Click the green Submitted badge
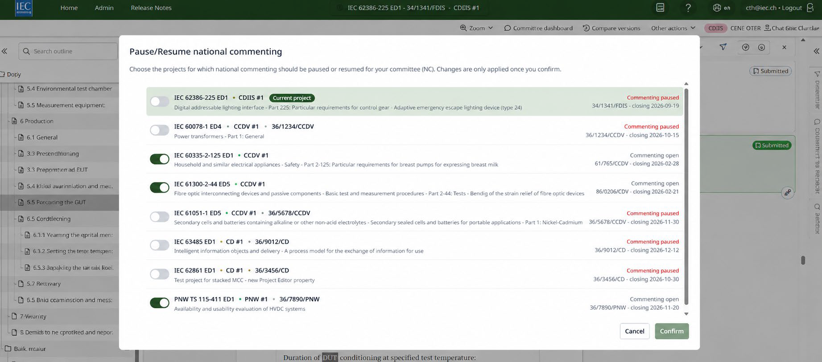The height and width of the screenshot is (362, 822). 772,145
